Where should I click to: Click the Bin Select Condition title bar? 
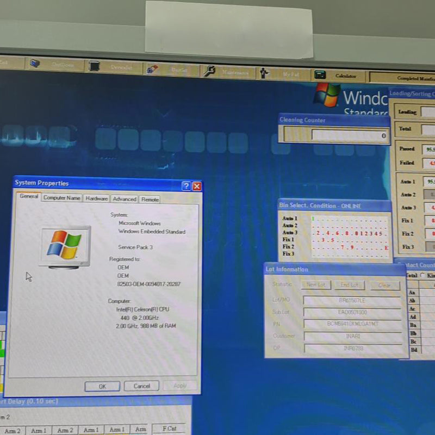[334, 206]
